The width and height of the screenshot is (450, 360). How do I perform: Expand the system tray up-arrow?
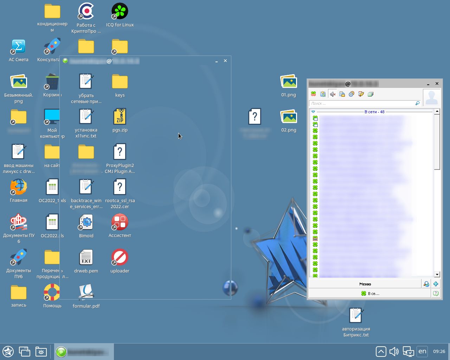coord(381,351)
